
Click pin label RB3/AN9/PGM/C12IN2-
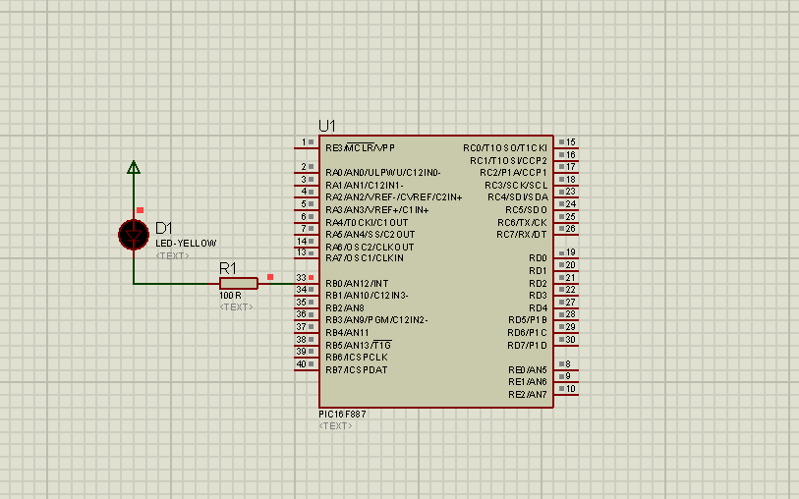point(376,320)
